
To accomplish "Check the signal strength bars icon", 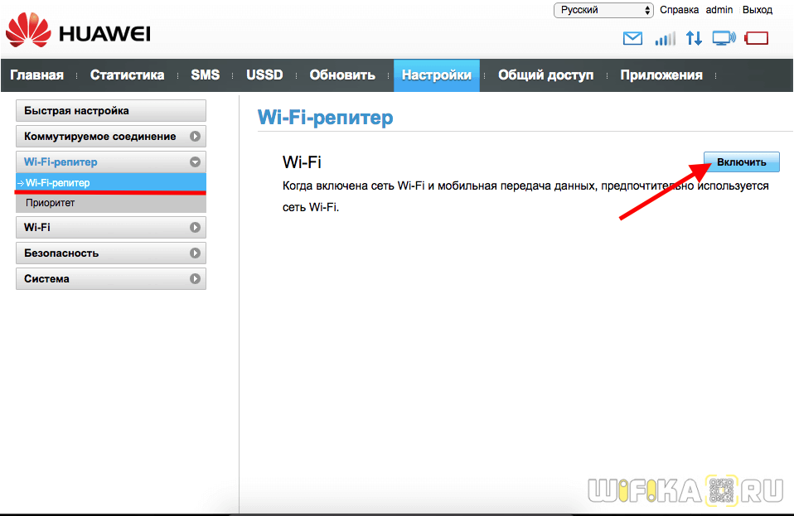I will 665,38.
